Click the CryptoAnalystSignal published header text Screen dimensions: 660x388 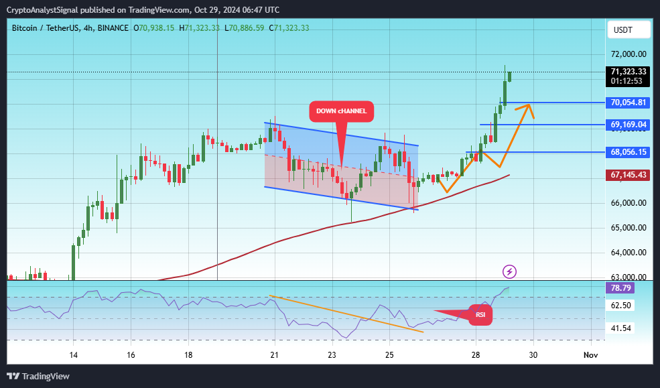click(143, 9)
